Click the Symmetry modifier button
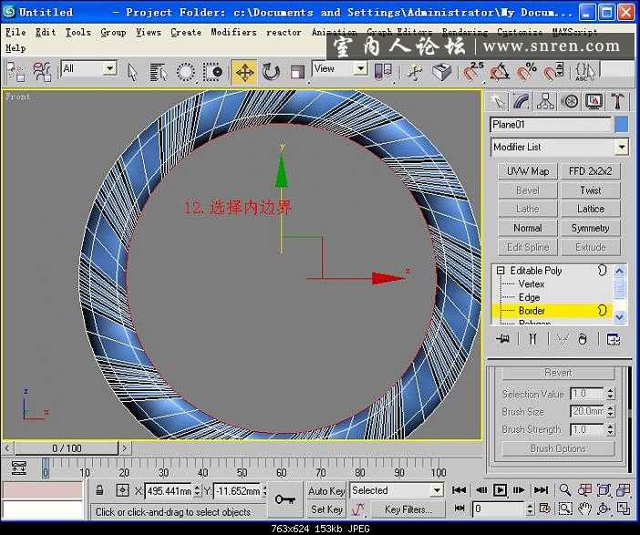 pos(590,228)
